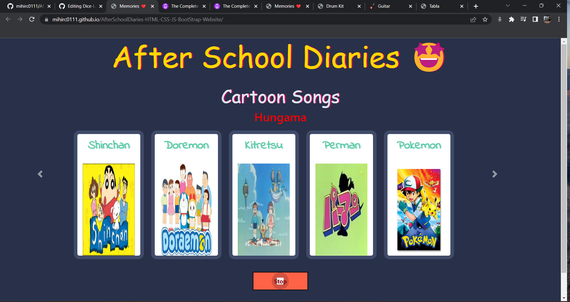This screenshot has width=570, height=302.
Task: Click the share icon in address bar
Action: point(473,19)
